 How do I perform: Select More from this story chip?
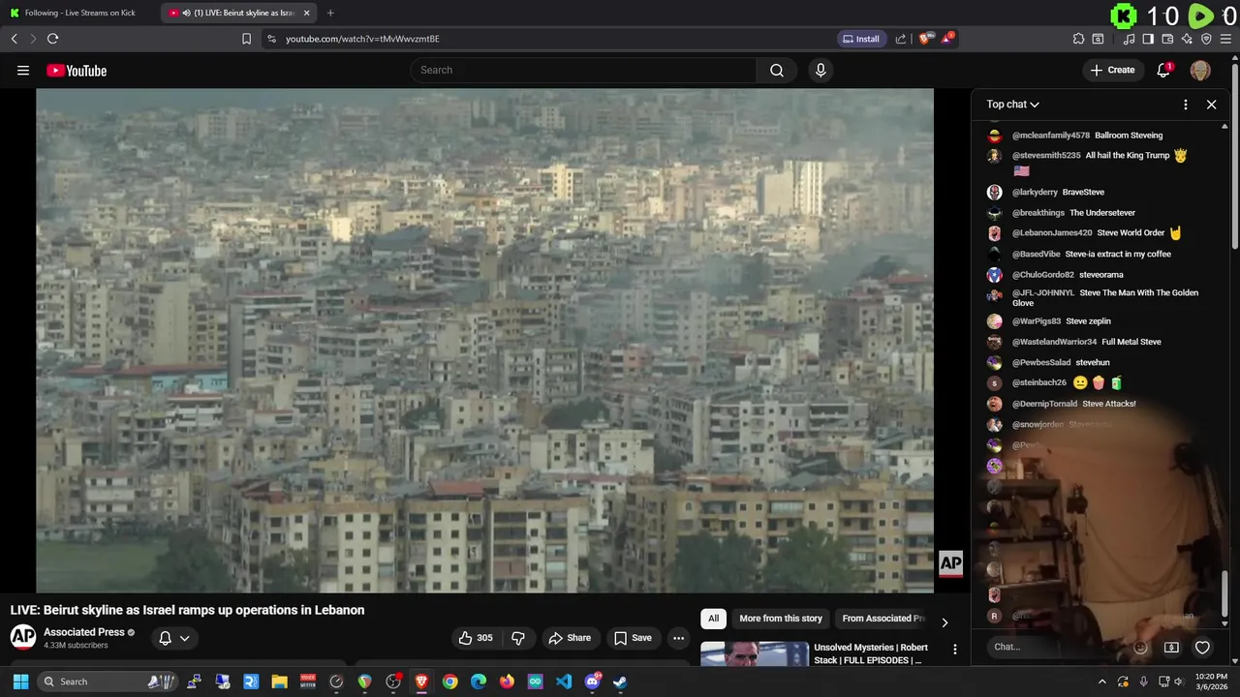(x=781, y=619)
